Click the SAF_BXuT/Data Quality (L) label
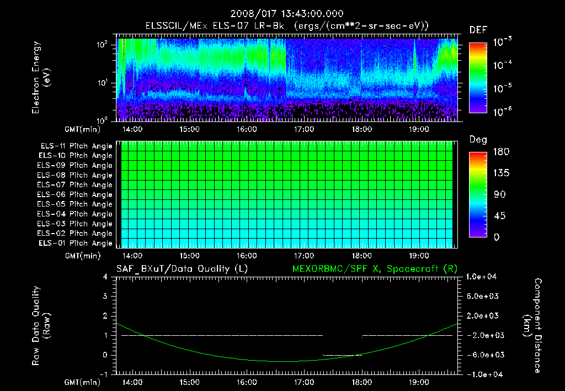Viewport: 565px width, 391px height. click(182, 269)
